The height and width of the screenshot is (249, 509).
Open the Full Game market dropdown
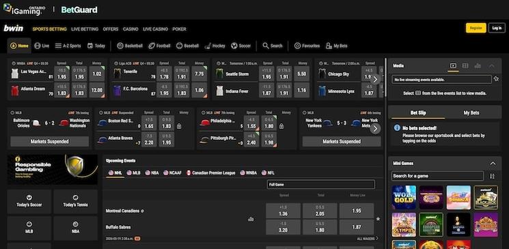coord(320,184)
